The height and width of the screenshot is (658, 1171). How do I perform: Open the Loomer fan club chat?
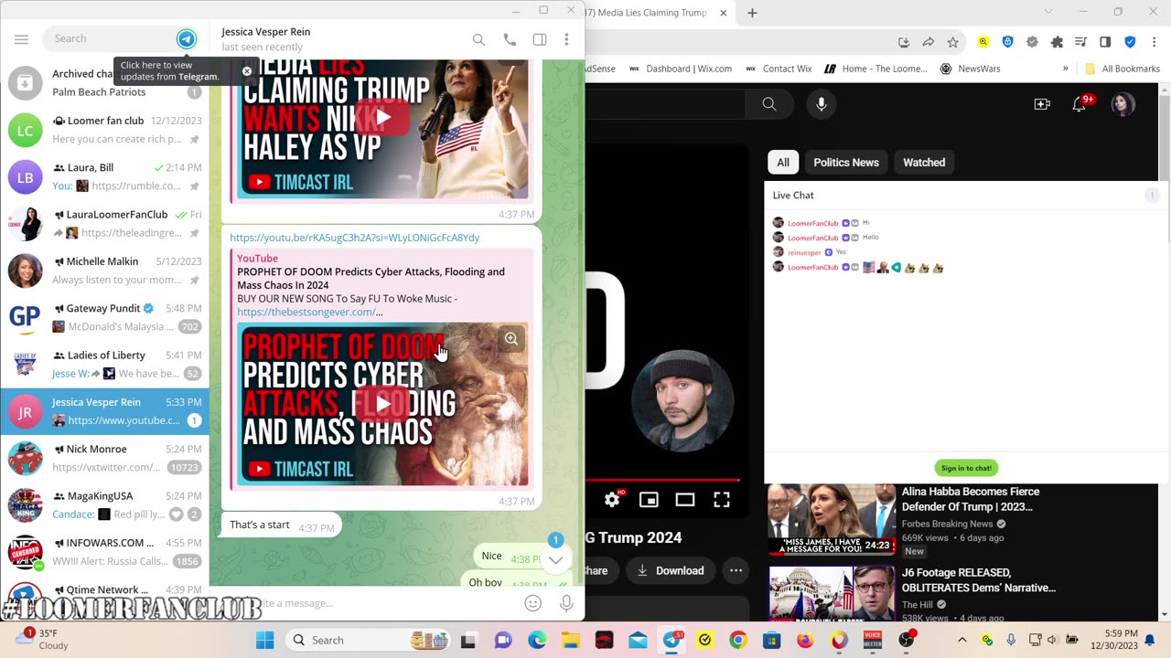click(x=104, y=130)
